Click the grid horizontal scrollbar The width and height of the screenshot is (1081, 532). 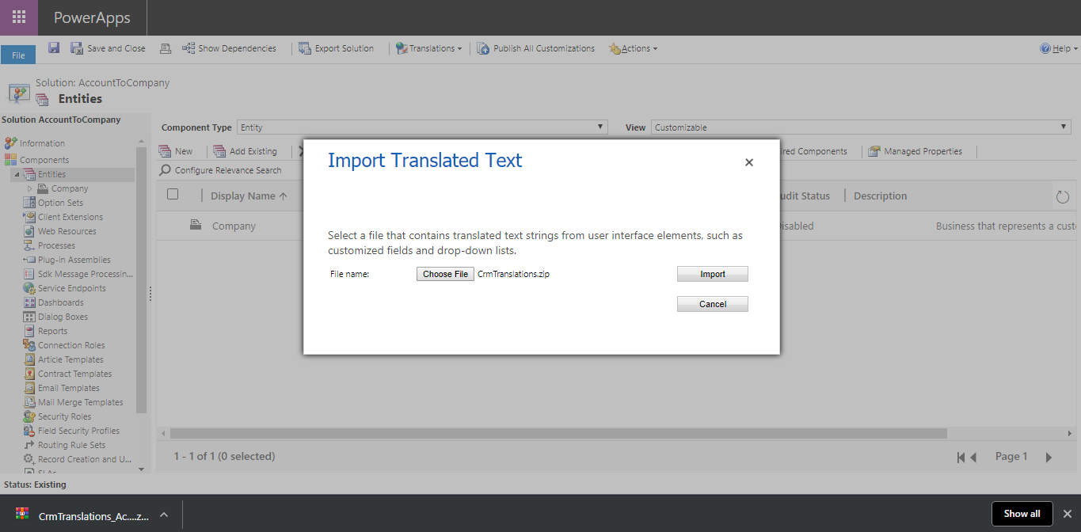(x=558, y=433)
